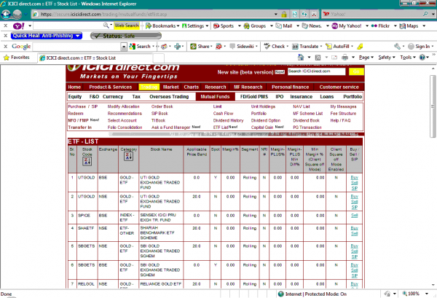Open the Home menu on ICICI direct
The image size is (437, 298).
click(74, 87)
